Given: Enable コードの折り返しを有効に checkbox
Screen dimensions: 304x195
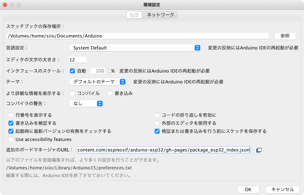Looking at the screenshot, I should pyautogui.click(x=157, y=115).
